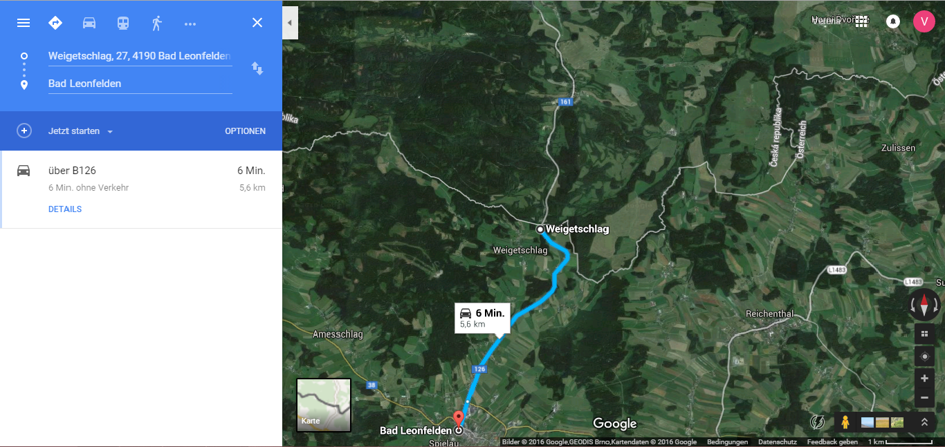
Task: Open the notifications bell
Action: pos(893,21)
